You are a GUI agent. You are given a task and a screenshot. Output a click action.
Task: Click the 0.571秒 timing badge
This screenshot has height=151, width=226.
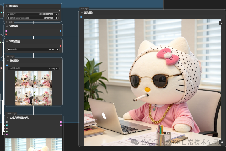84,8
